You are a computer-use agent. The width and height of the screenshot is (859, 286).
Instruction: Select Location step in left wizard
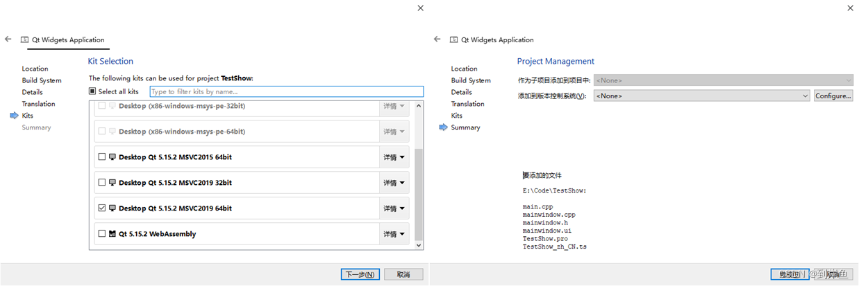pos(35,69)
